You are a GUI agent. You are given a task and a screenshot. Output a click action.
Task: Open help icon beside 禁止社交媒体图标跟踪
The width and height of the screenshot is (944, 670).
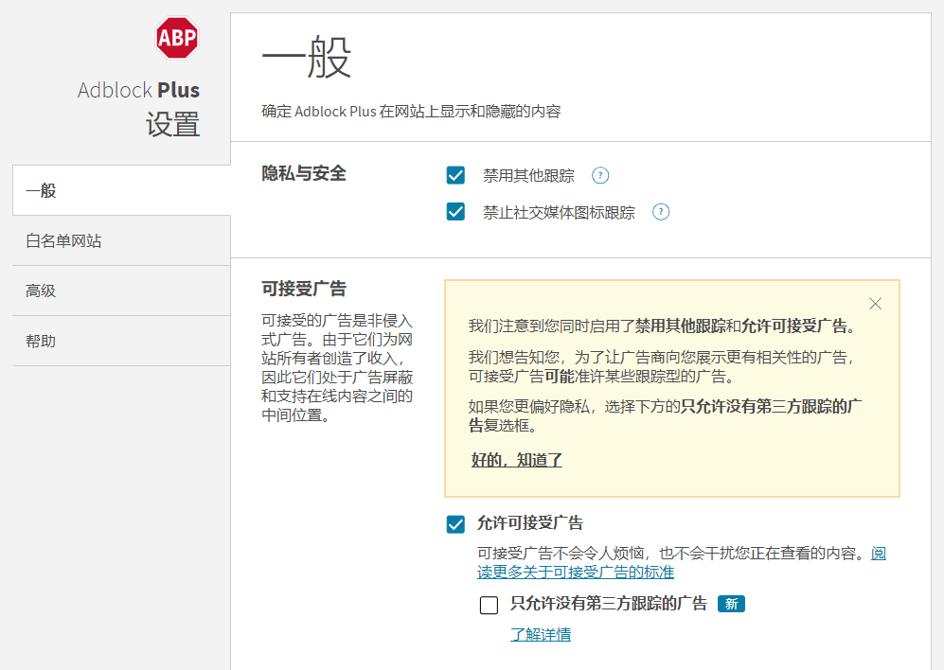click(661, 212)
